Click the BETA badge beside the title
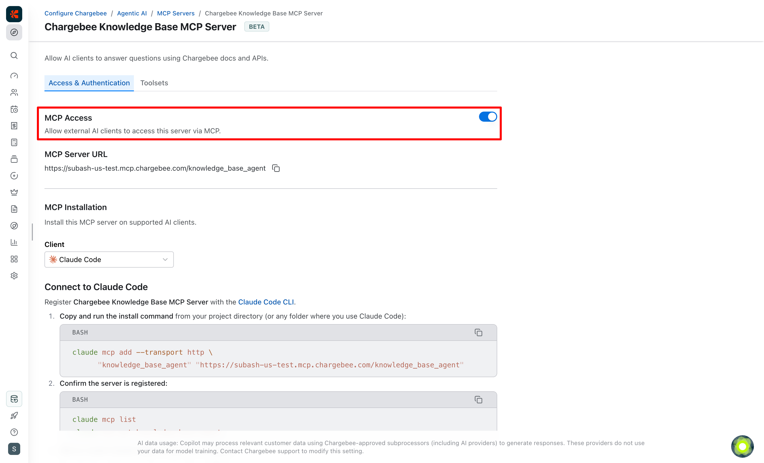The width and height of the screenshot is (764, 463). tap(257, 27)
